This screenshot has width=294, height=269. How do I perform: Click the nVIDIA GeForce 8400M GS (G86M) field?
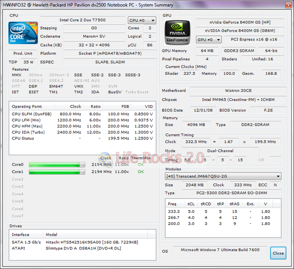point(240,31)
